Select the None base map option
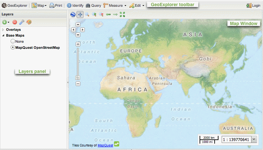Screen dimensions: 263x150 pyautogui.click(x=13, y=41)
